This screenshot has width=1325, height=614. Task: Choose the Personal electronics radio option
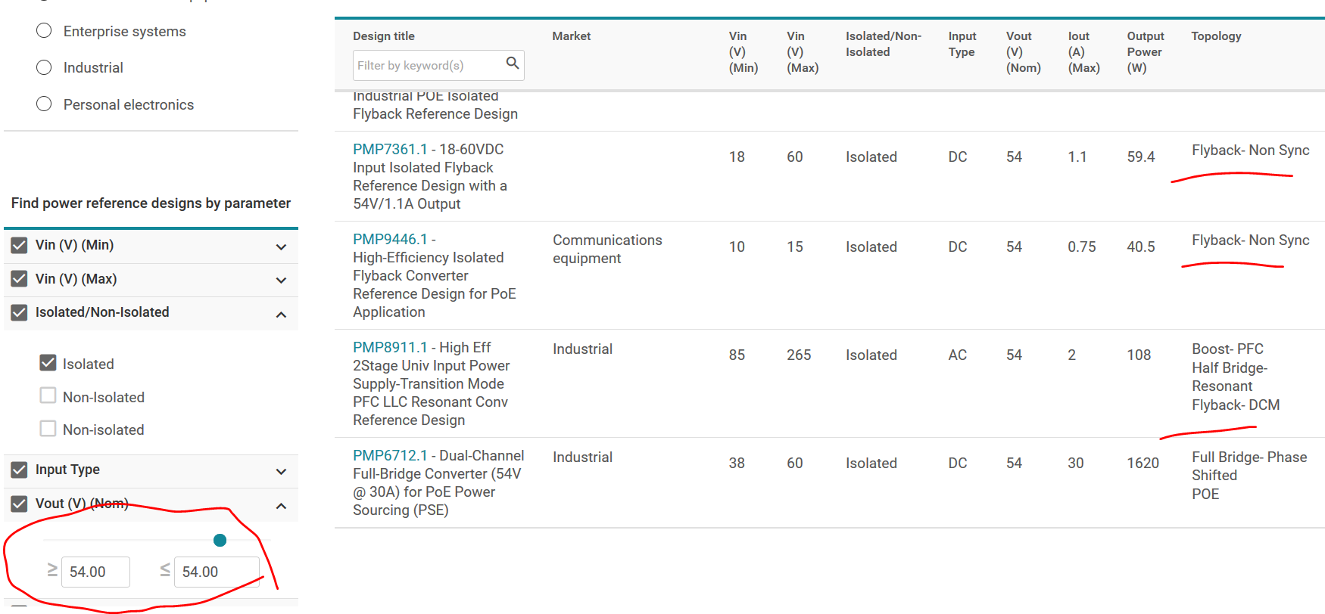coord(45,104)
